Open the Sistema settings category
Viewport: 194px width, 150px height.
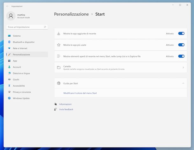click(27, 36)
